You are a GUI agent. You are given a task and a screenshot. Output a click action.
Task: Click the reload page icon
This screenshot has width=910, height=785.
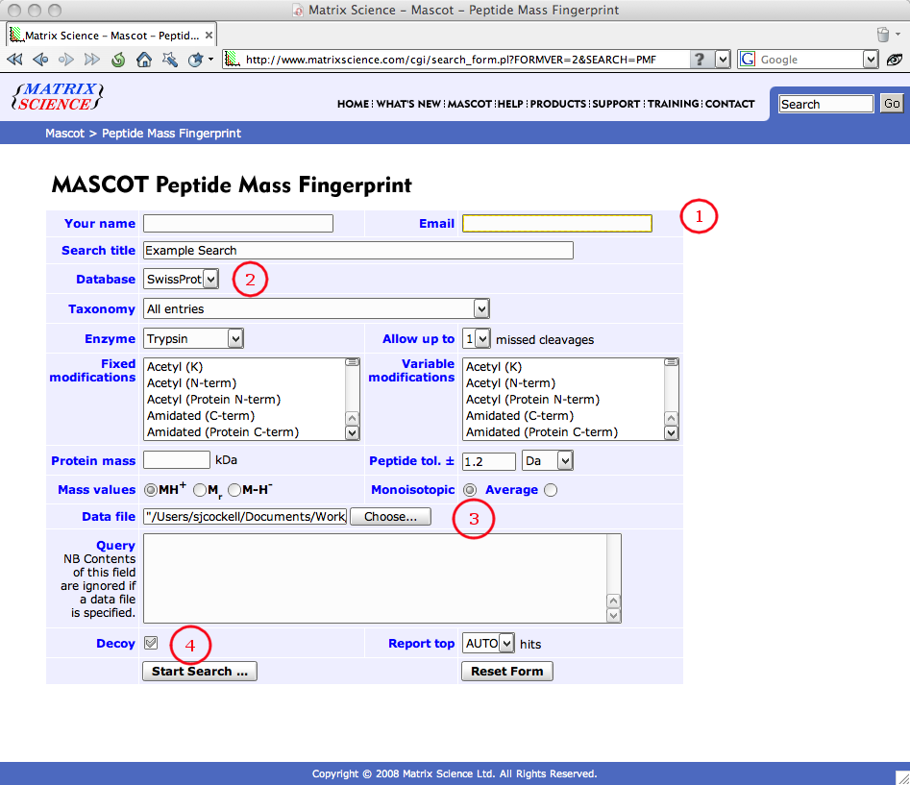pos(118,60)
